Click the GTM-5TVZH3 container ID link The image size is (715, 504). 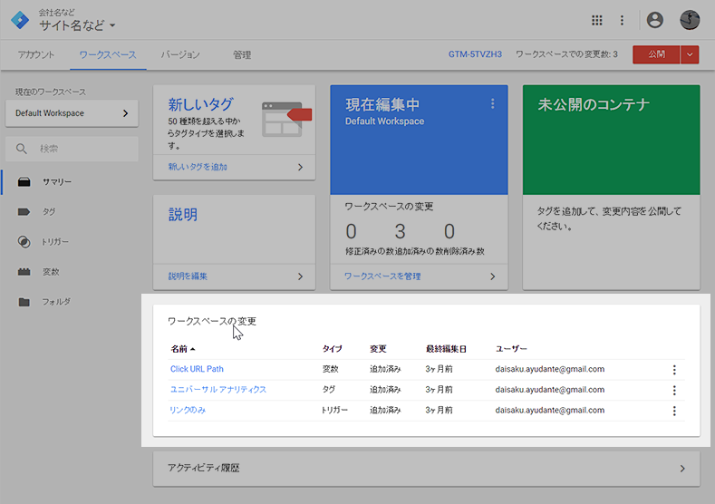475,54
